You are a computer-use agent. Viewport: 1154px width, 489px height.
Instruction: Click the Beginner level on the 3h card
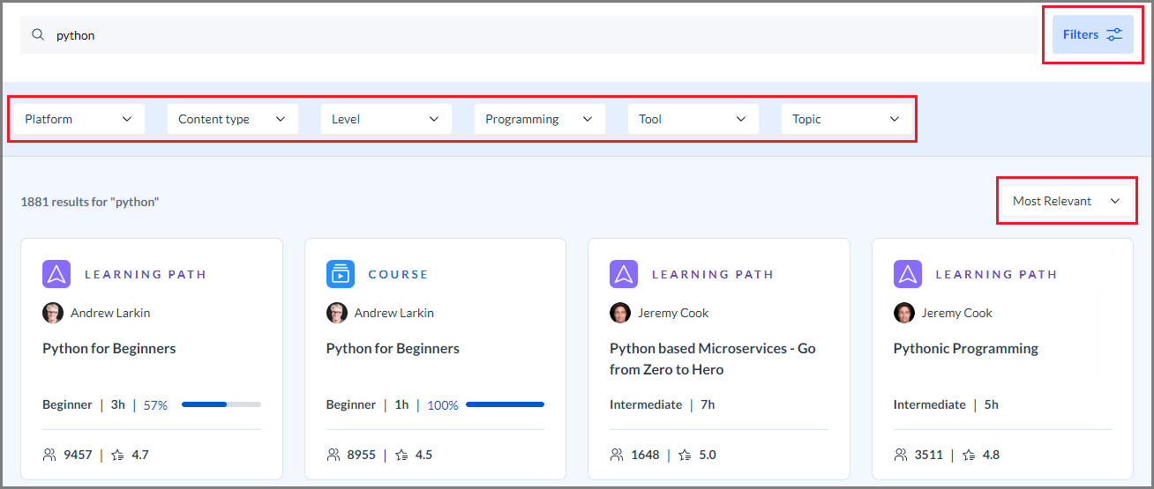tap(67, 404)
